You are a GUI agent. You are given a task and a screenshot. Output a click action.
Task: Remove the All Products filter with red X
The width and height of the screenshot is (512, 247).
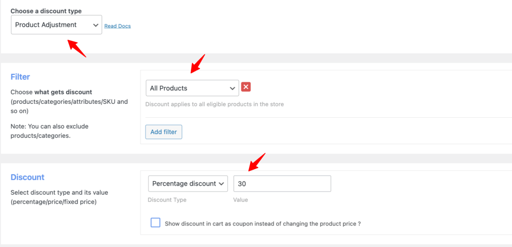245,87
